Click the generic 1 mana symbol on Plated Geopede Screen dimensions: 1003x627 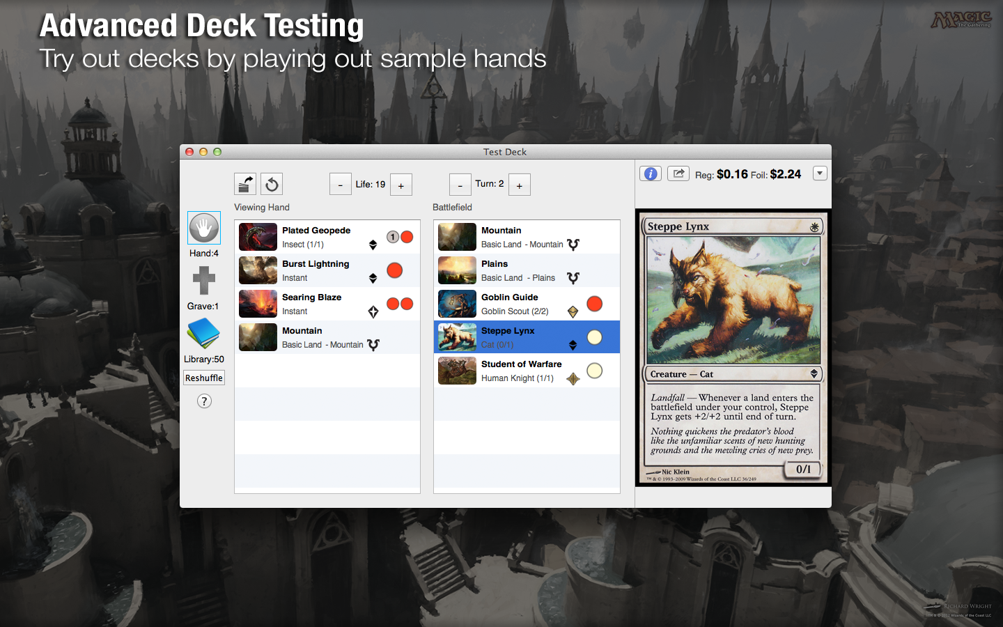(393, 237)
